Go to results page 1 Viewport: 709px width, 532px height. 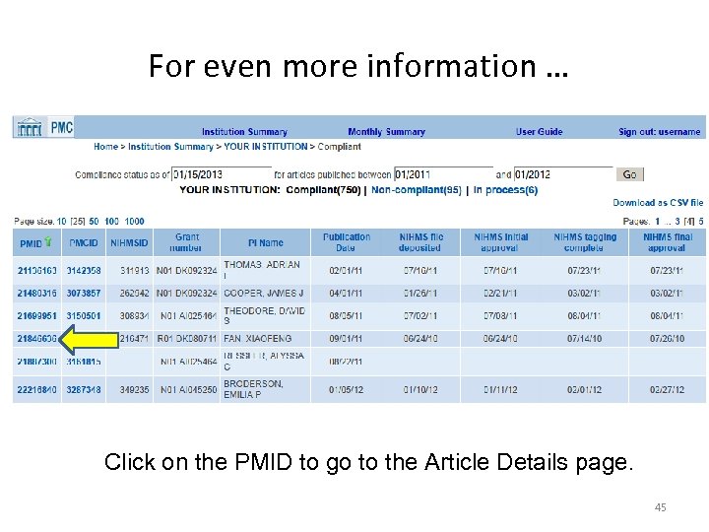click(658, 222)
